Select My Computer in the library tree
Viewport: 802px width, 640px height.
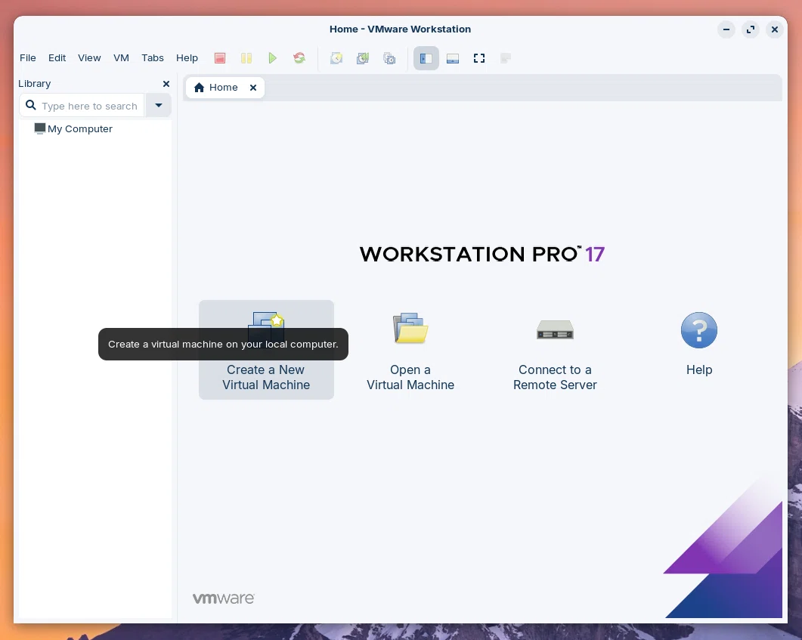[73, 128]
